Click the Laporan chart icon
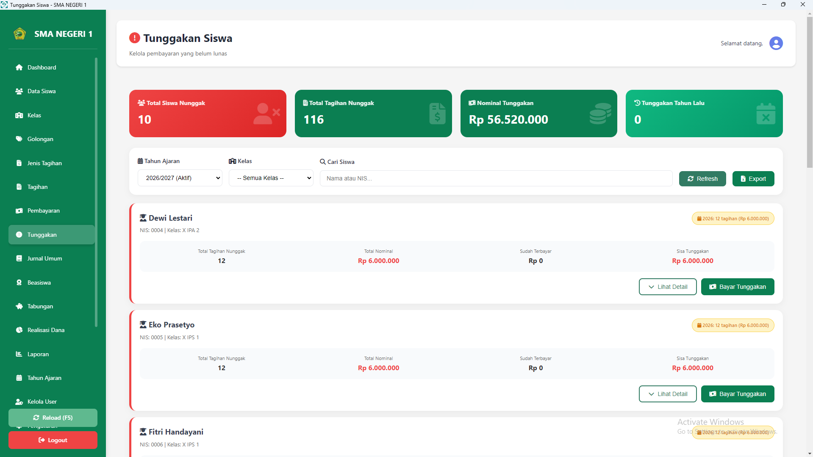Viewport: 813px width, 457px height. (19, 354)
